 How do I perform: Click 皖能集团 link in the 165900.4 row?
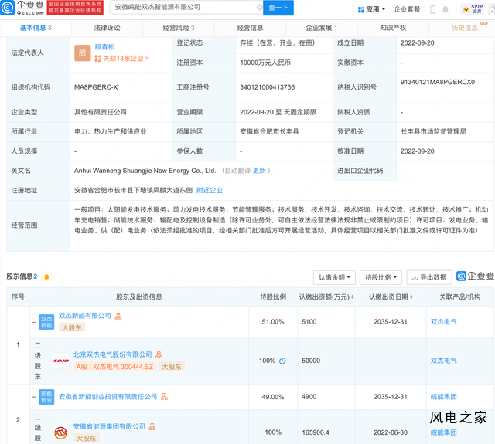click(443, 432)
